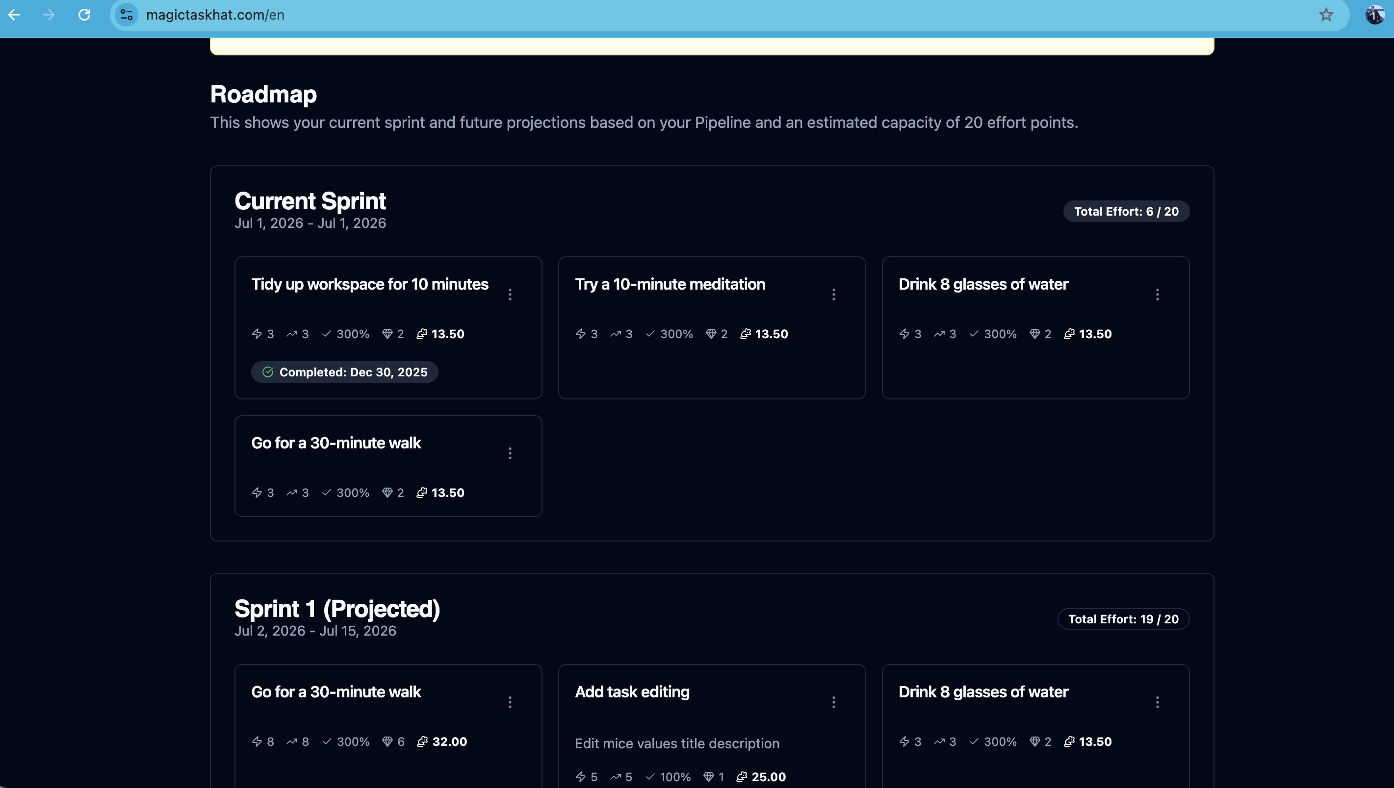This screenshot has width=1394, height=788.
Task: Click score icon on meditation card
Action: pyautogui.click(x=745, y=333)
